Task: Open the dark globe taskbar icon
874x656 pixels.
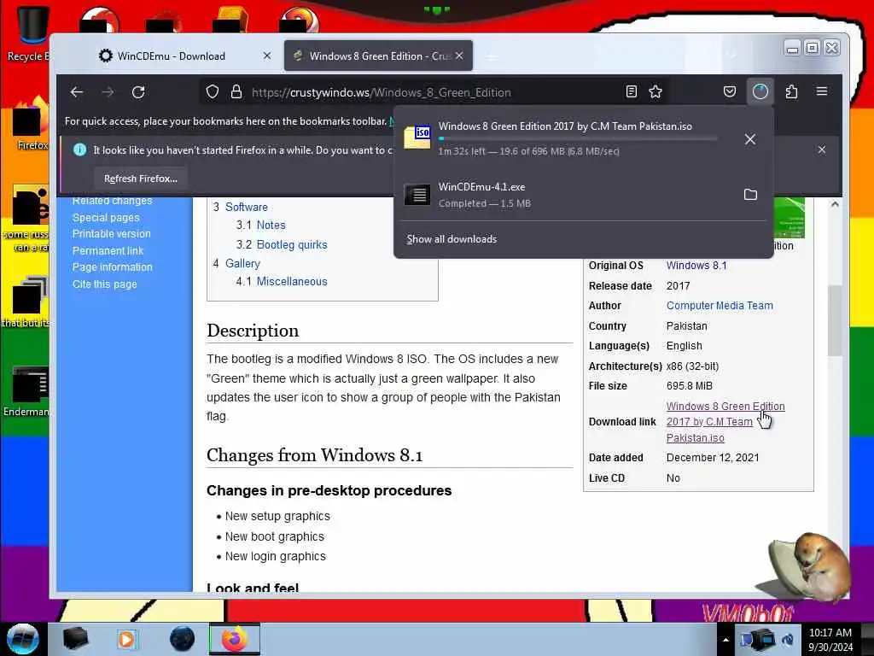Action: [x=183, y=639]
